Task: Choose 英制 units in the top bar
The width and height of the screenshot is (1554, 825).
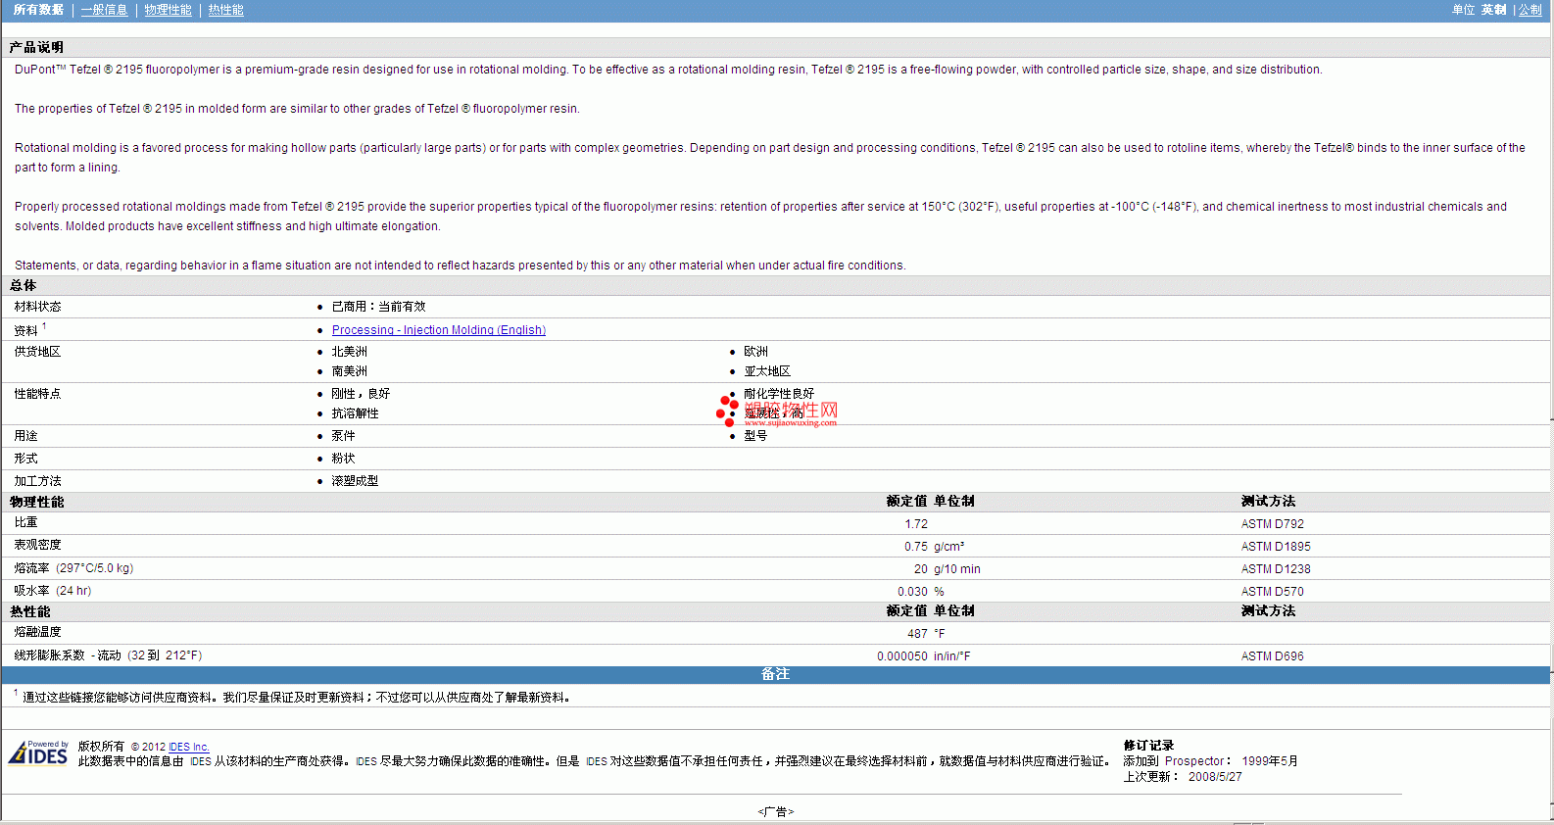Action: 1493,10
